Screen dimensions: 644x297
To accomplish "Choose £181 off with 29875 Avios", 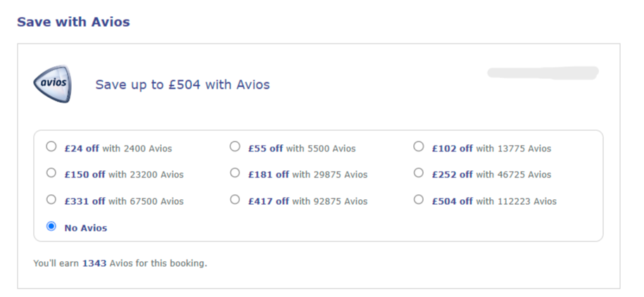I will pos(235,172).
